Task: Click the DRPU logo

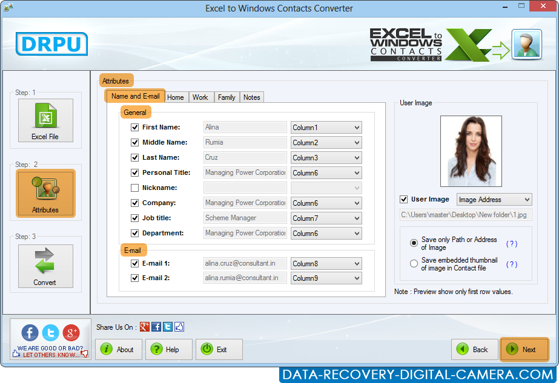Action: [51, 44]
